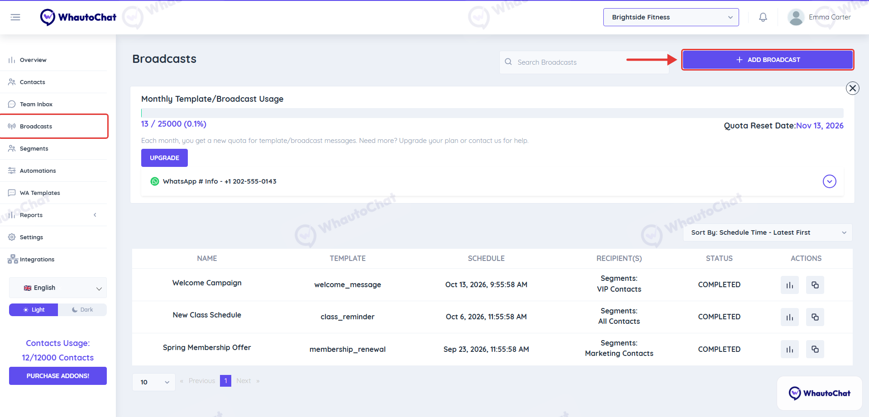Click the WhautoChat logo in header
The width and height of the screenshot is (869, 417).
(78, 17)
